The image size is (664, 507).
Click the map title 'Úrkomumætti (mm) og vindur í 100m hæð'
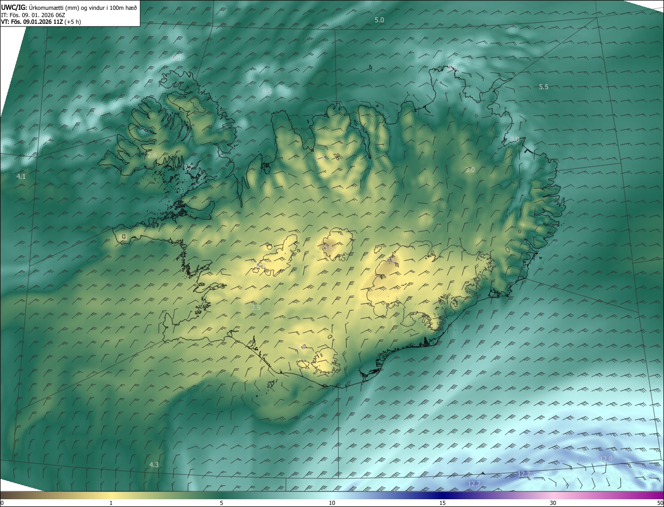[83, 8]
